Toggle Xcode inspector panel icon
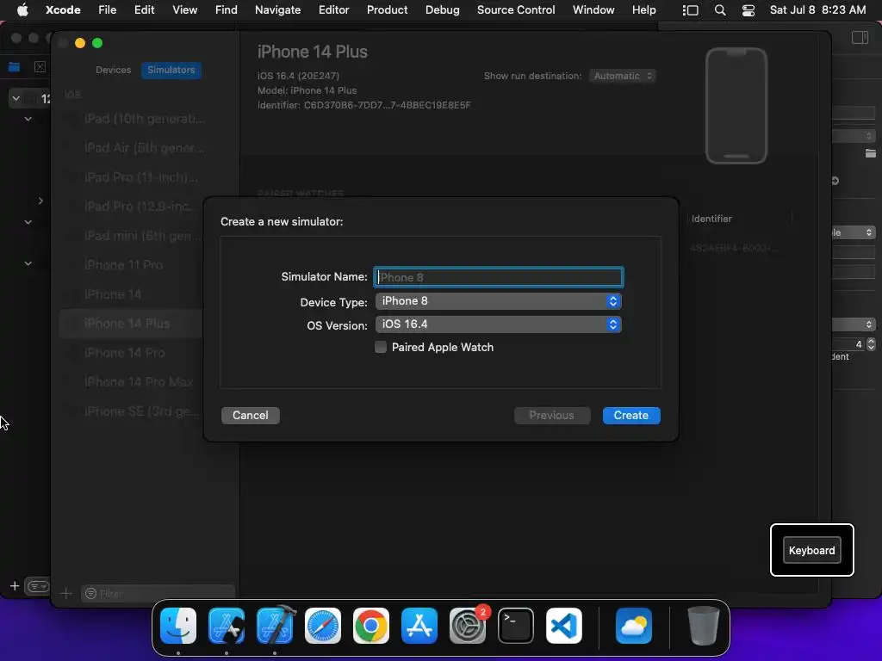Screen dimensions: 882x661 tap(860, 38)
